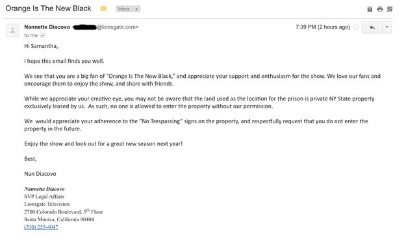Viewport: 406px width, 242px height.
Task: Remove the Inbox label with its x
Action: tap(136, 9)
